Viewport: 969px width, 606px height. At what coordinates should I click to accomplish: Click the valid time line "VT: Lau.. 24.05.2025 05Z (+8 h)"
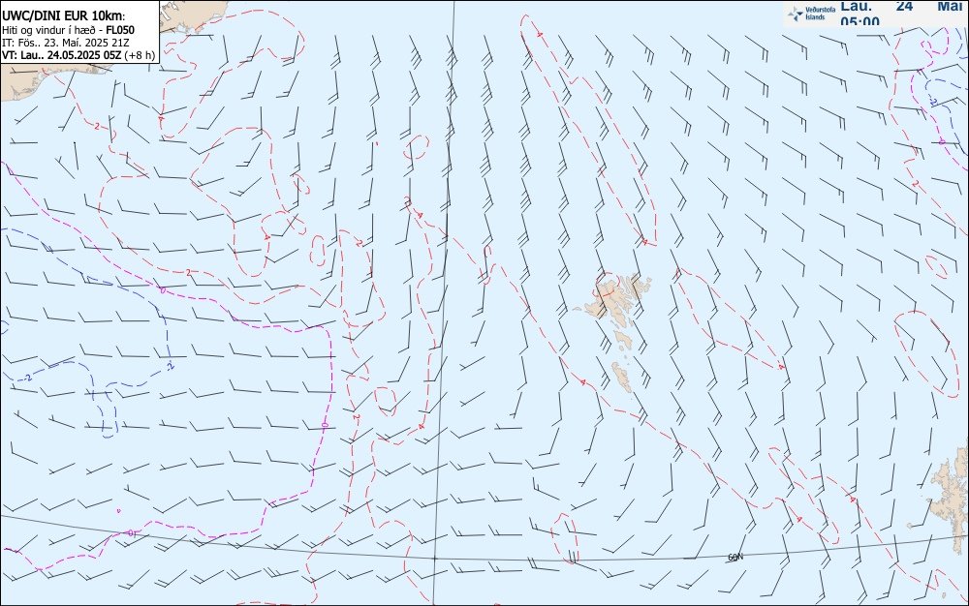coord(78,55)
